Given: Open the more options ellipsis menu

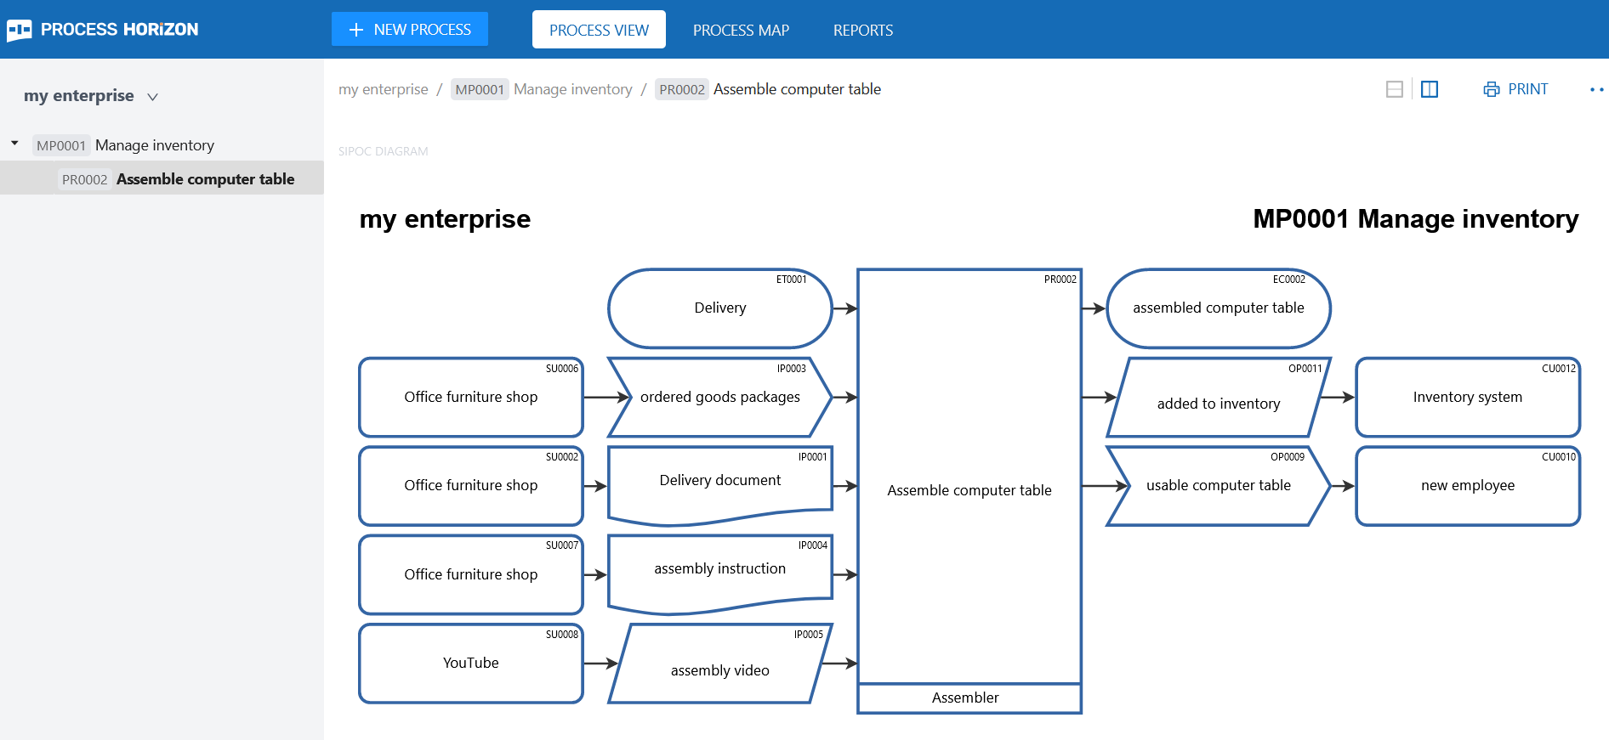Looking at the screenshot, I should (x=1596, y=89).
